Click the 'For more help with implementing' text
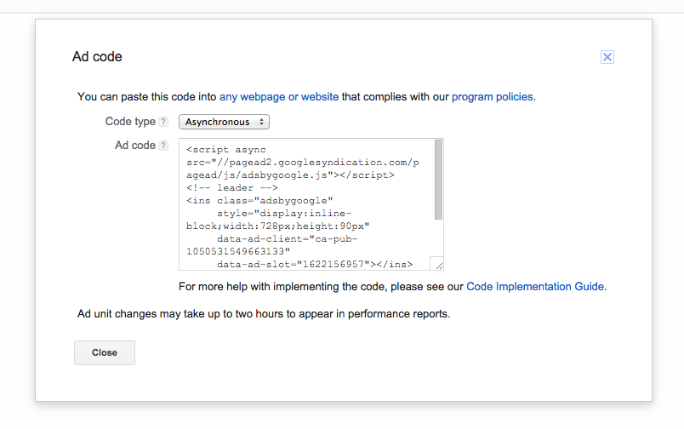 coord(321,287)
